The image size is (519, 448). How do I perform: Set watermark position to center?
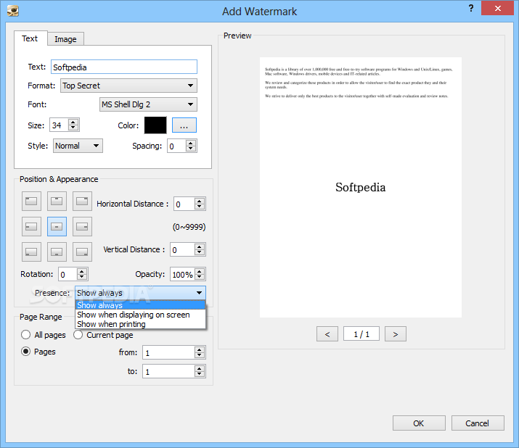coord(57,226)
